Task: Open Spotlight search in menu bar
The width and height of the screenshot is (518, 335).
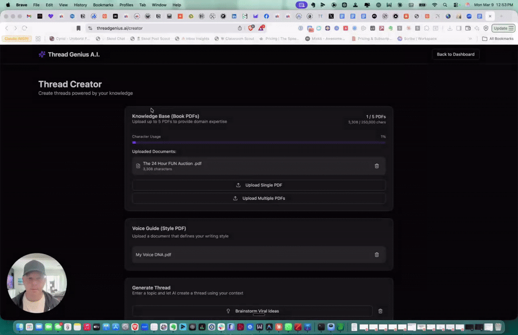Action: click(445, 5)
